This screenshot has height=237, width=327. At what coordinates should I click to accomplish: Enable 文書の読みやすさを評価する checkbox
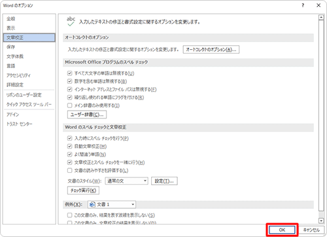pyautogui.click(x=69, y=170)
